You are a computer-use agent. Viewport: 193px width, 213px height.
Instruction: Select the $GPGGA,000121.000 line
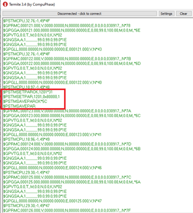[x=72, y=30]
